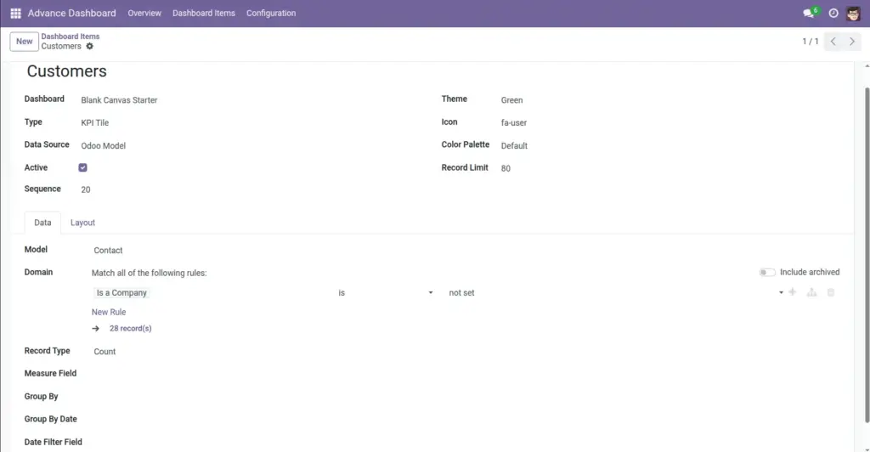
Task: Click the 1 / 1 pager counter
Action: [x=810, y=41]
